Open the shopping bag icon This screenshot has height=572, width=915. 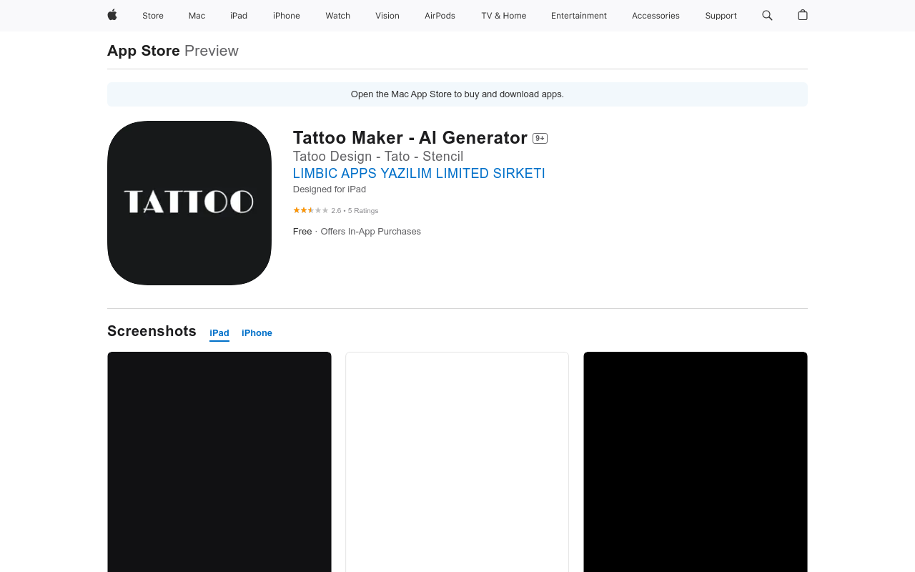click(x=803, y=15)
